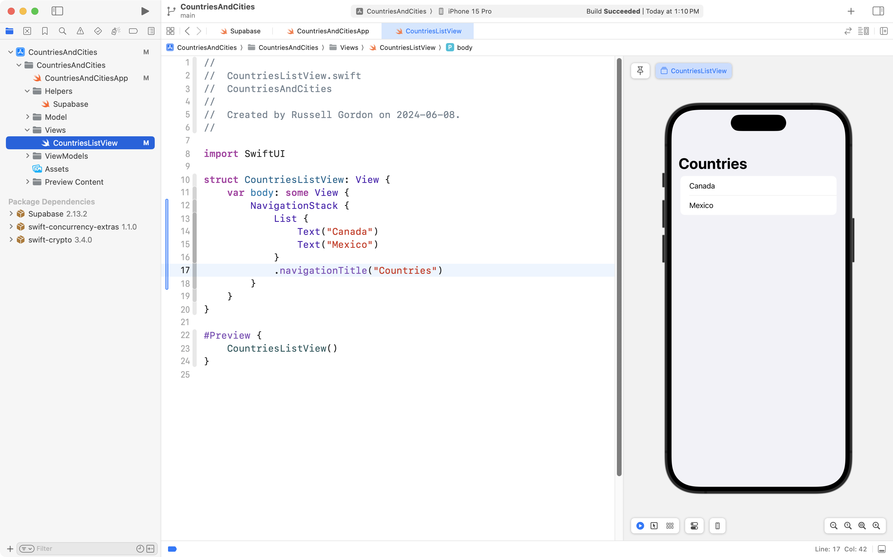
Task: Show the Bookmark navigator
Action: coord(45,31)
